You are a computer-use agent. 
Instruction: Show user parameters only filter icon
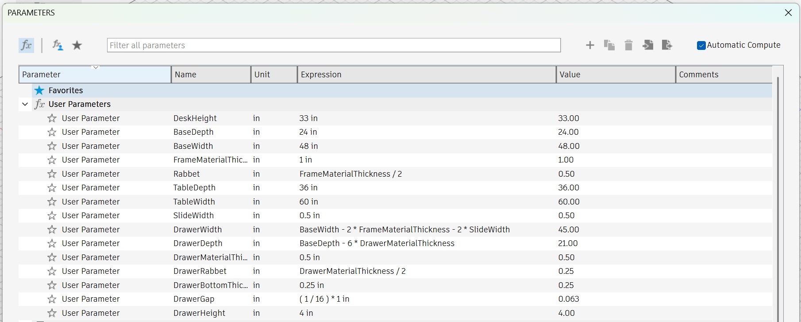[x=58, y=45]
